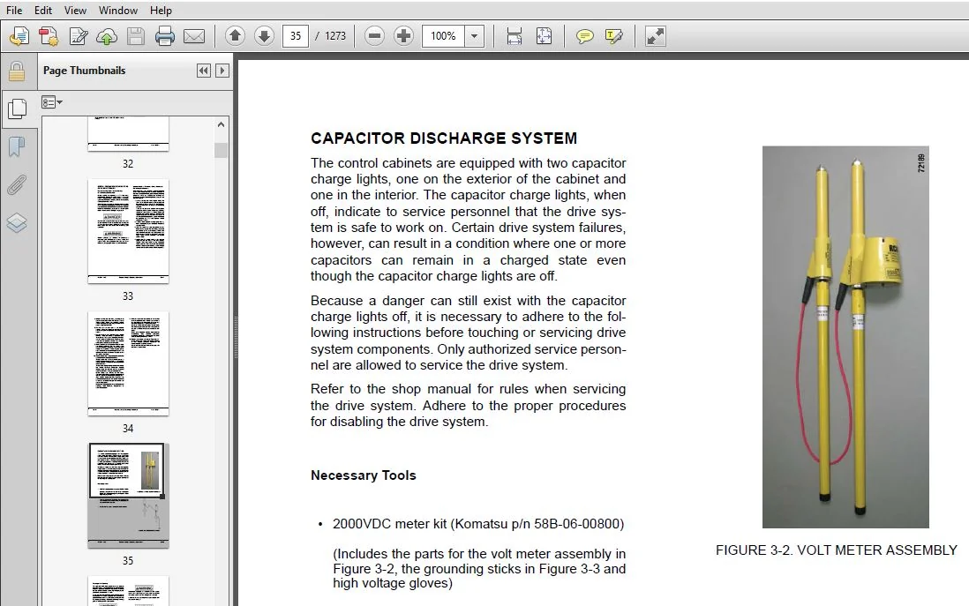Click the zoom out minus button

[374, 36]
